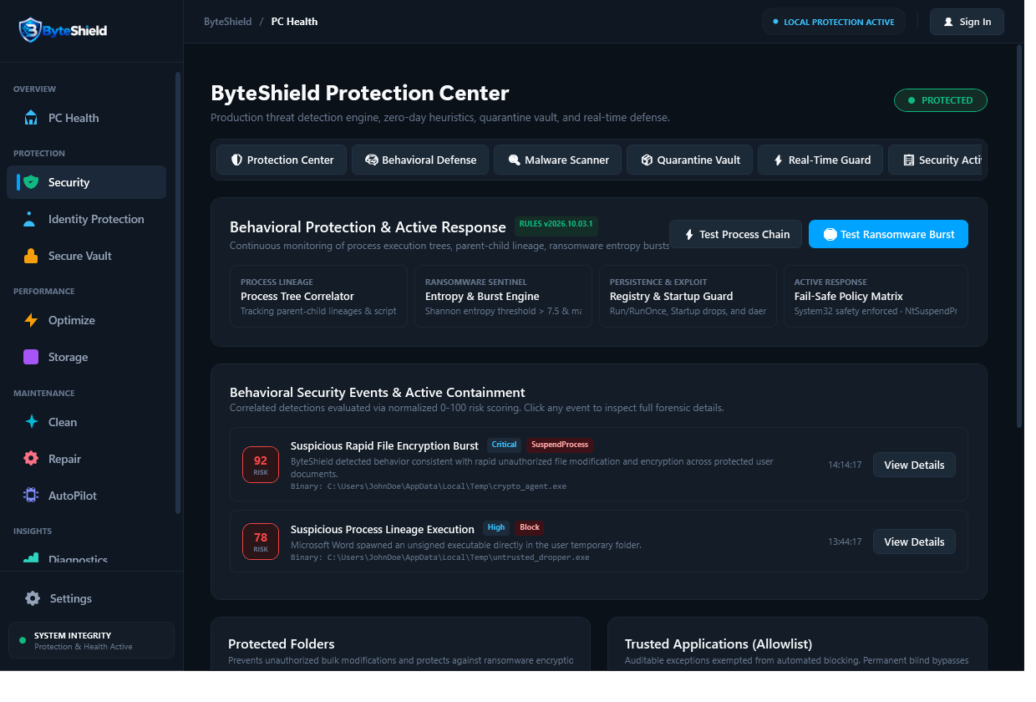Click the PC Health home icon

coord(31,118)
